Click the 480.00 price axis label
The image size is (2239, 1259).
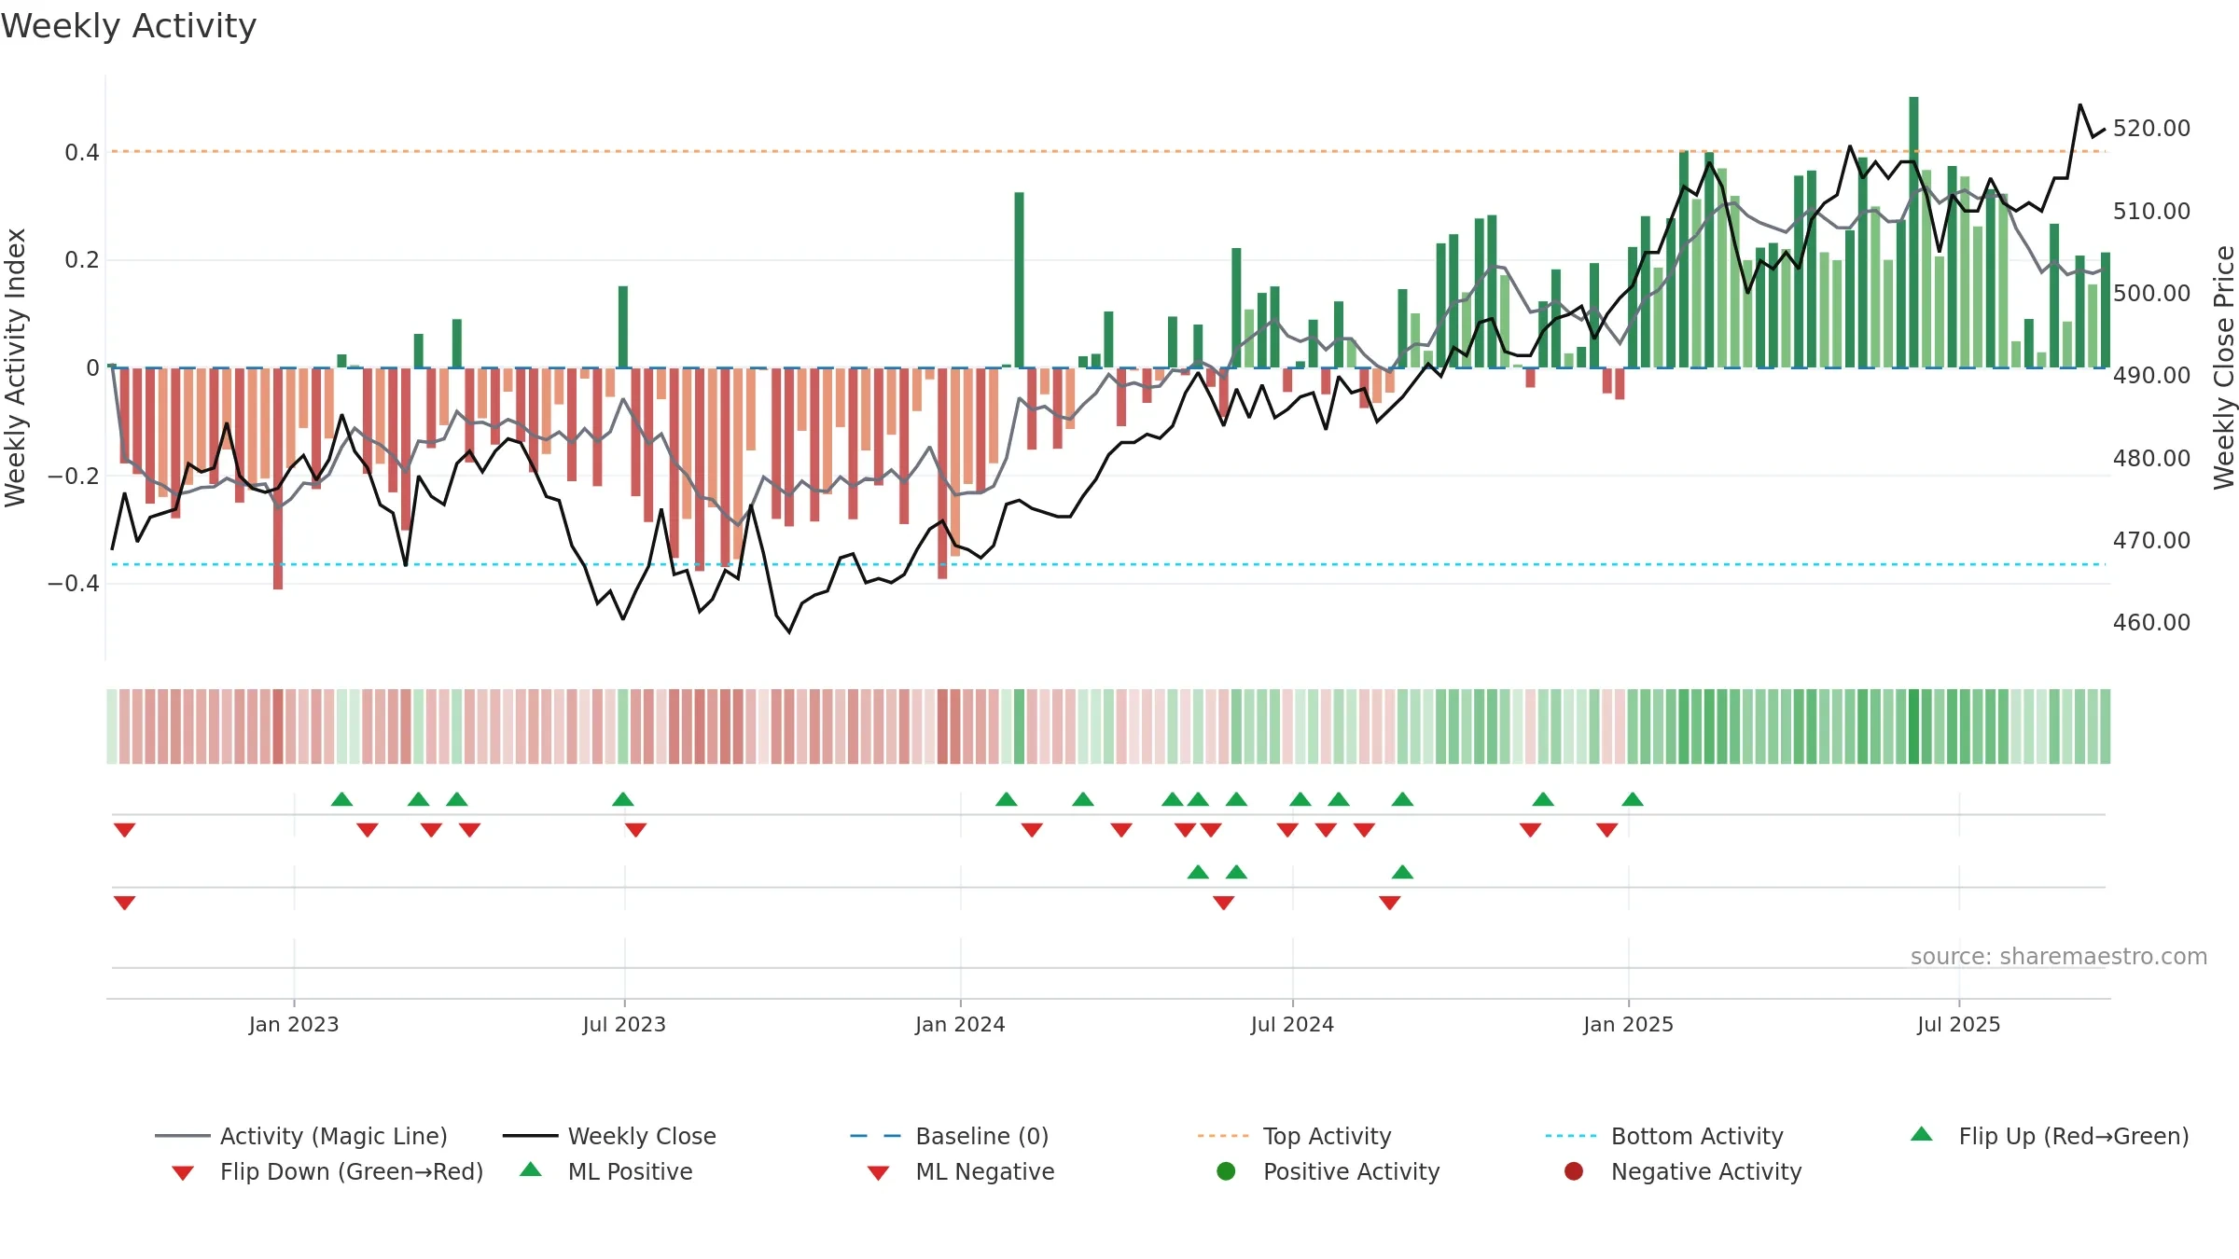pos(2151,458)
